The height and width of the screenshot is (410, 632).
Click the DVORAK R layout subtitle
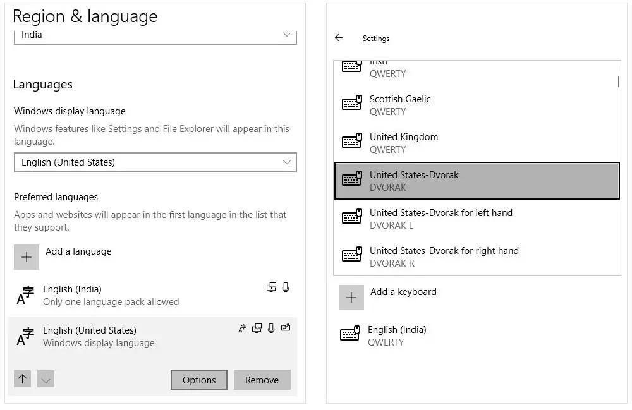tap(392, 263)
